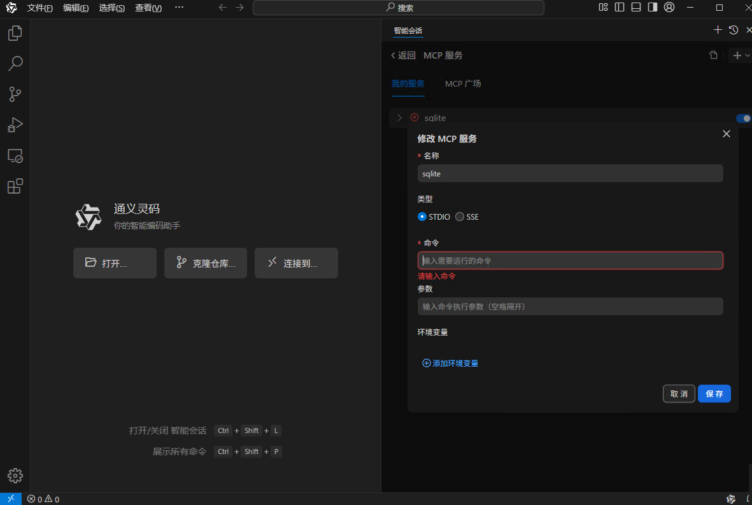Click the title bar 搜索 box

399,8
